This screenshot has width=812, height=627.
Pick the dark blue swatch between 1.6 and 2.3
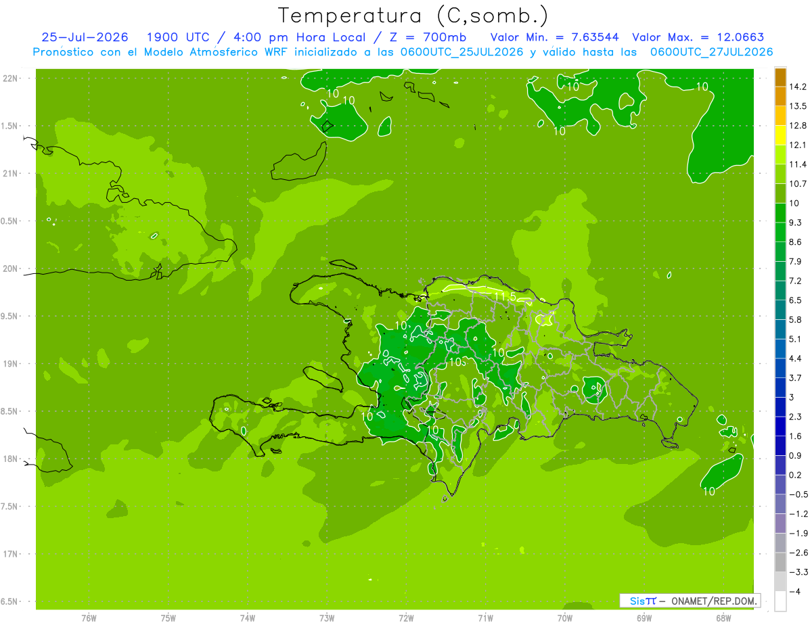coord(780,426)
